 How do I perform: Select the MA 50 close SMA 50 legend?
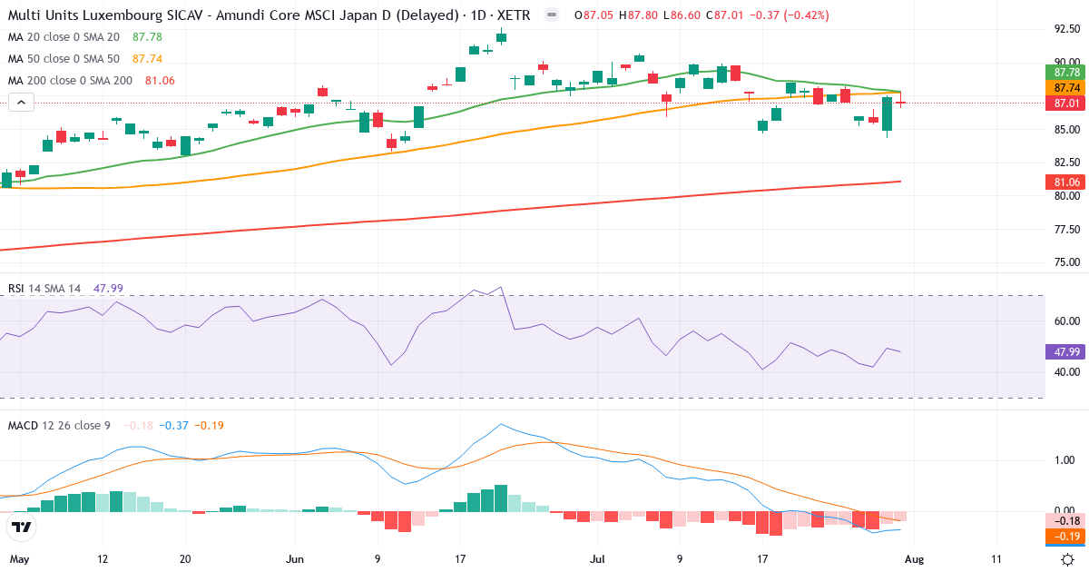pyautogui.click(x=64, y=58)
